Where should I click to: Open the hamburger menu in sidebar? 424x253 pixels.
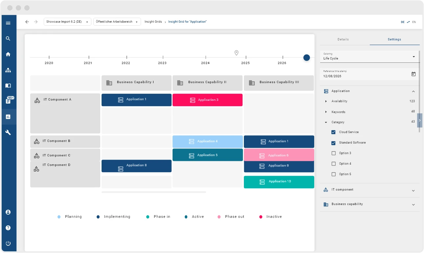point(8,23)
